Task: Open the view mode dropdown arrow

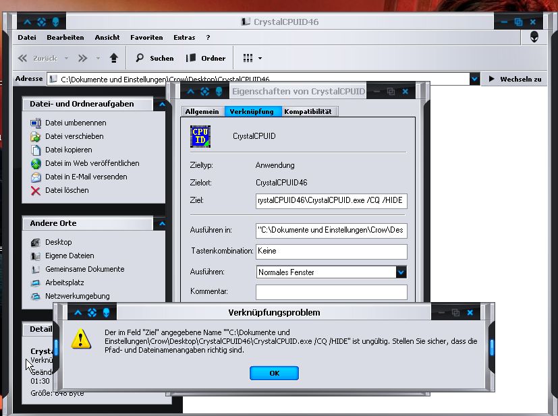Action: (260, 58)
